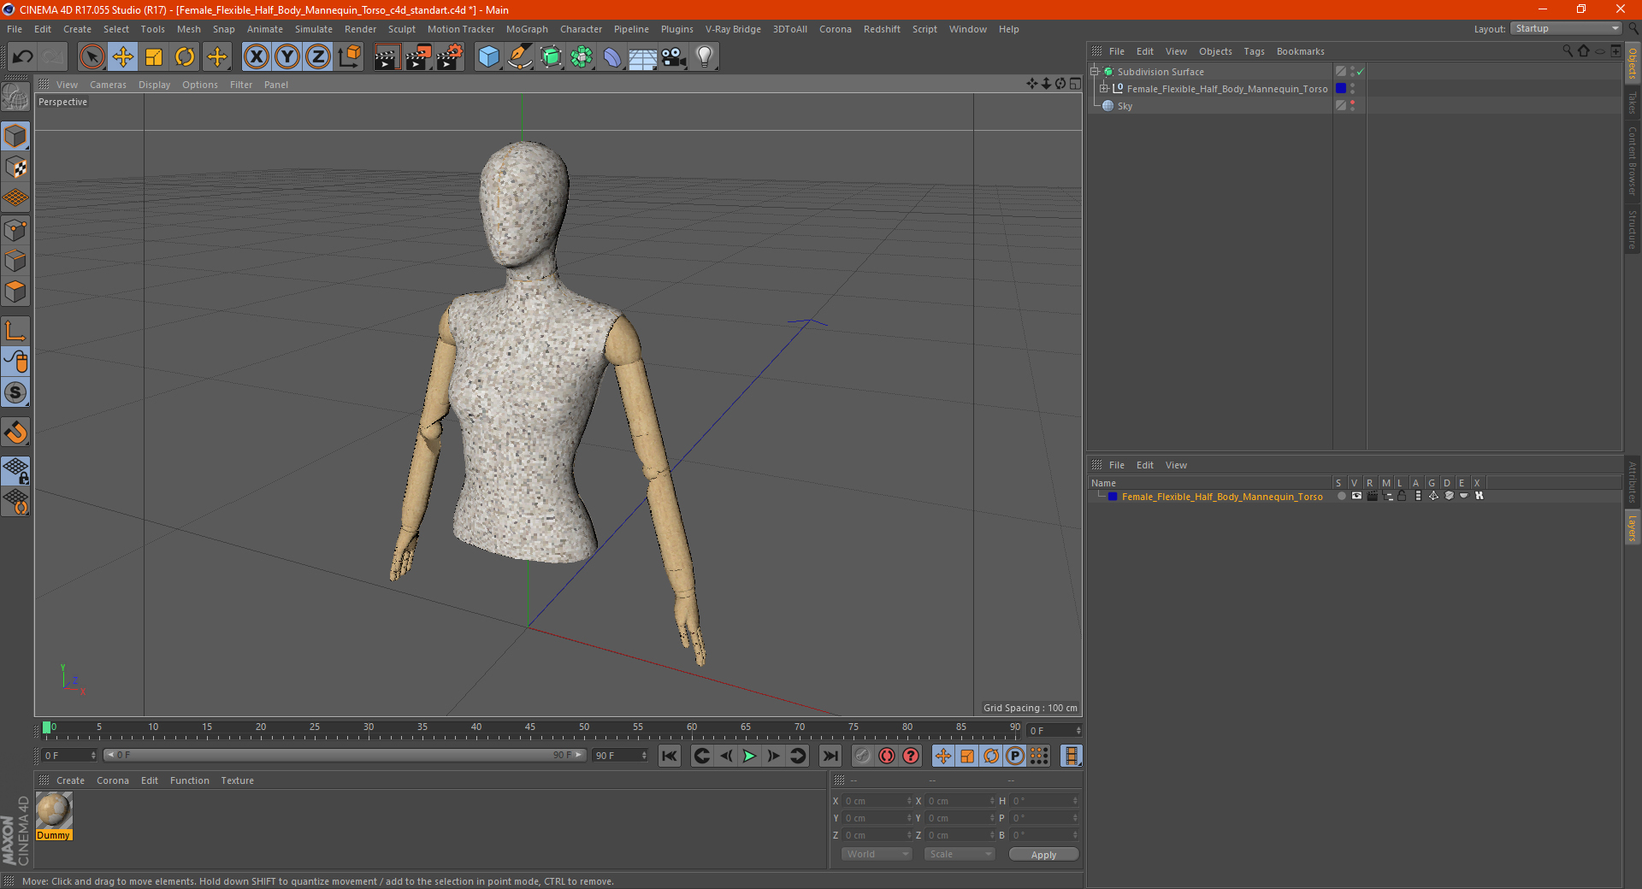The height and width of the screenshot is (889, 1642).
Task: Toggle the Y-axis lock
Action: pyautogui.click(x=287, y=57)
